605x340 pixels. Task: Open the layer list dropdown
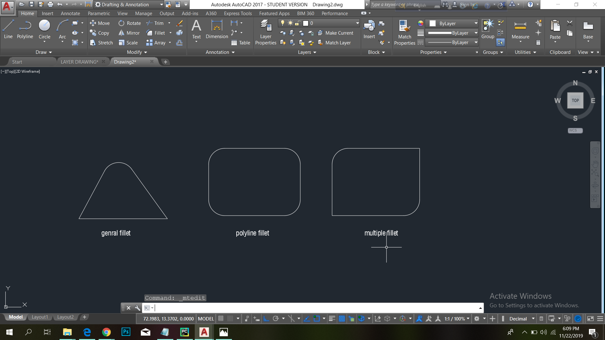point(319,23)
